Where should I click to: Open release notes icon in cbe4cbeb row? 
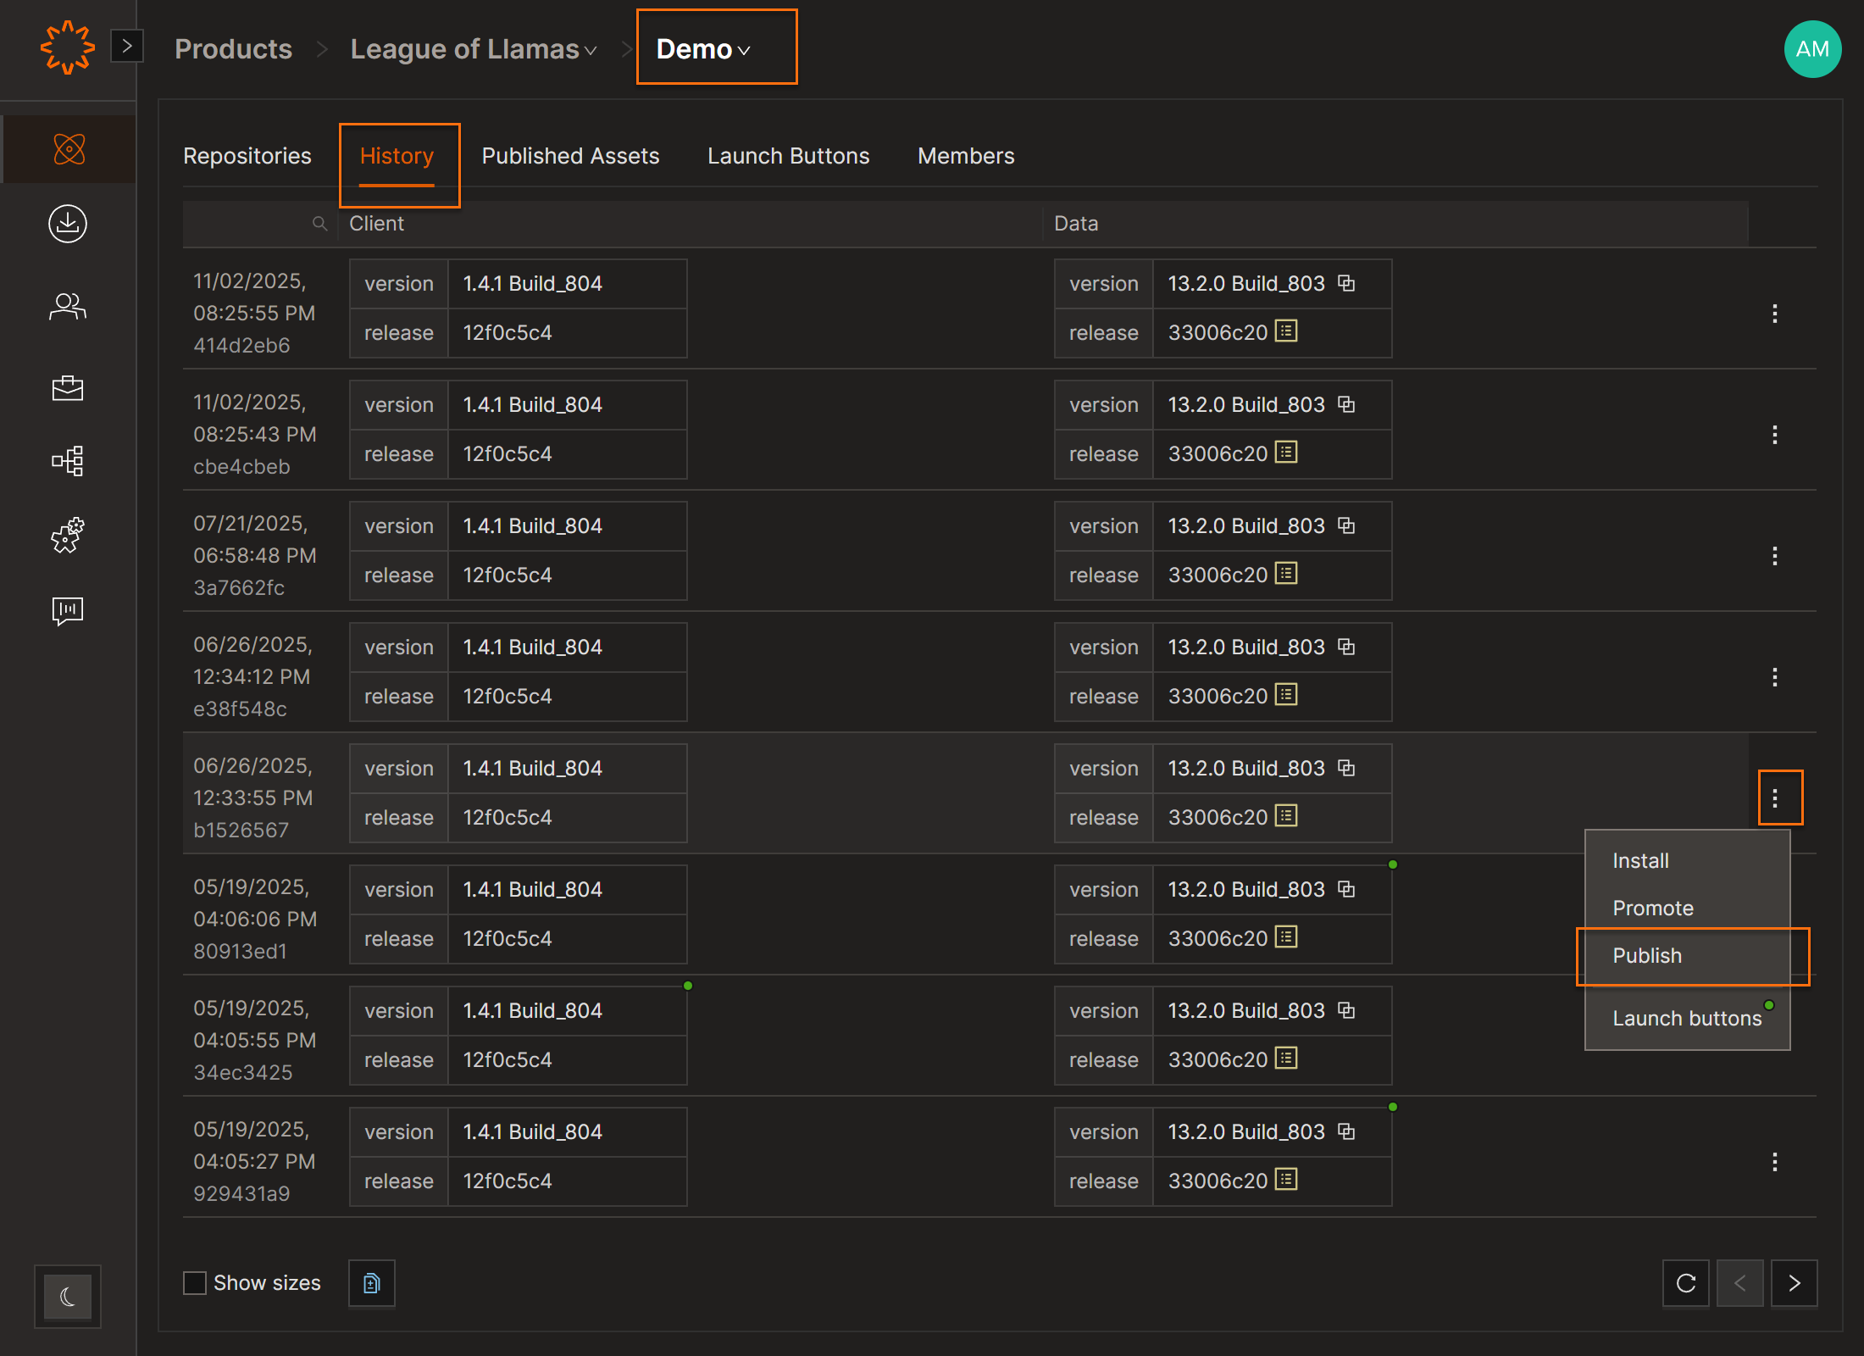tap(1286, 453)
